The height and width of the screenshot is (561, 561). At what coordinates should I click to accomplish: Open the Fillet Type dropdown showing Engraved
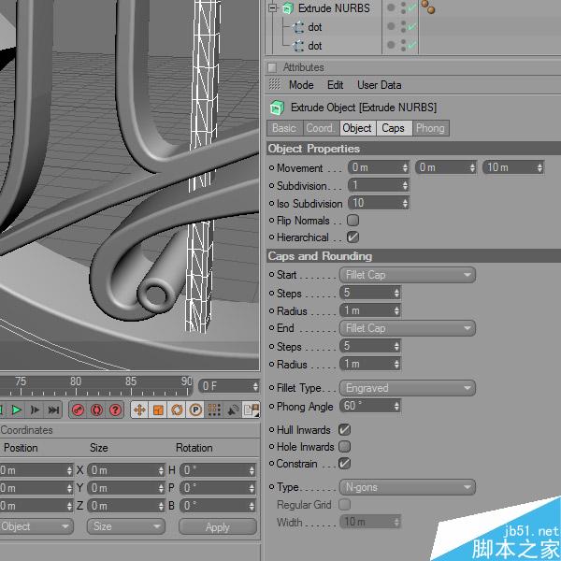pos(407,388)
